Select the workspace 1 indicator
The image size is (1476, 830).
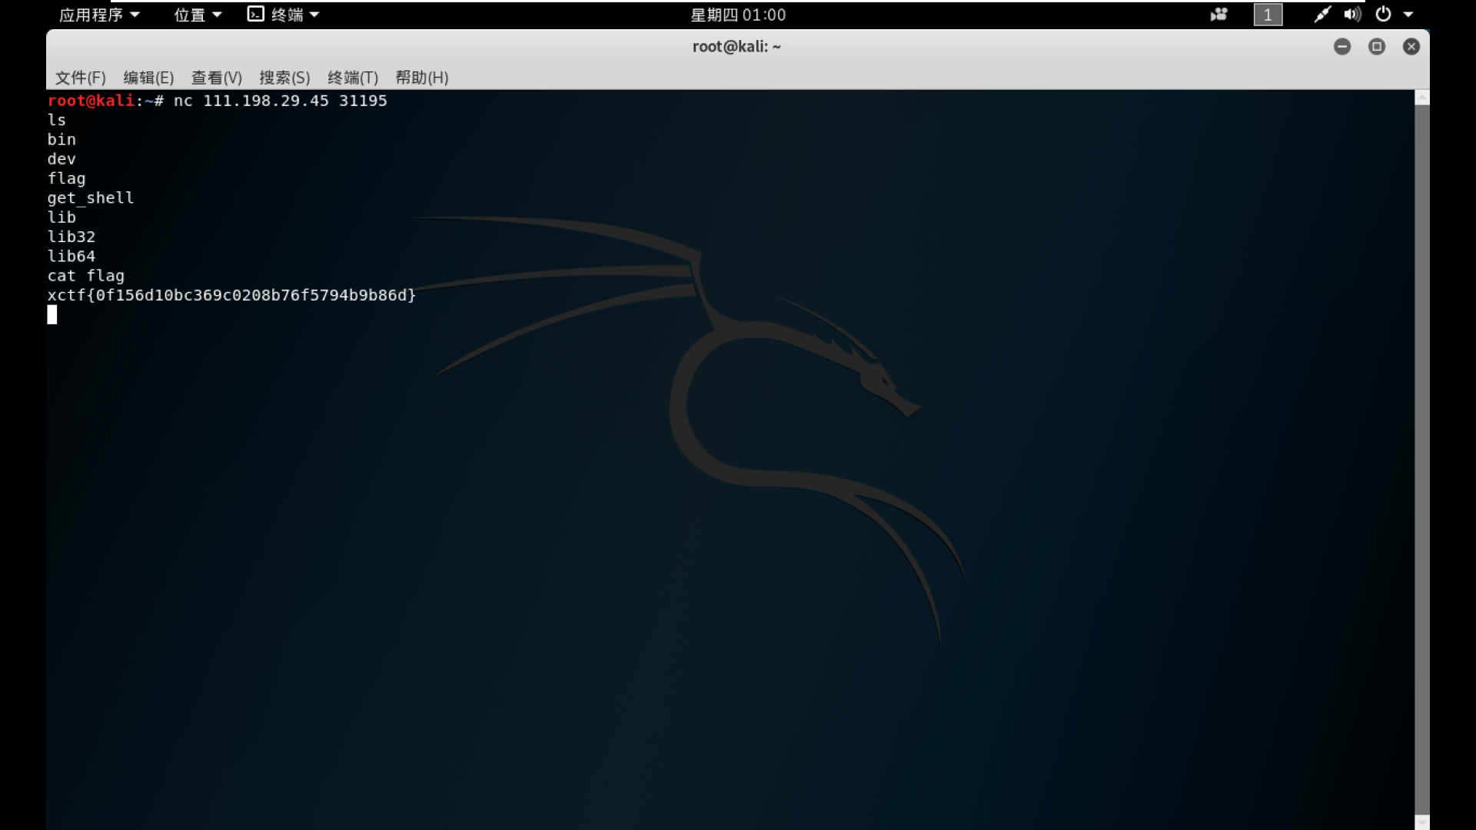[1268, 15]
